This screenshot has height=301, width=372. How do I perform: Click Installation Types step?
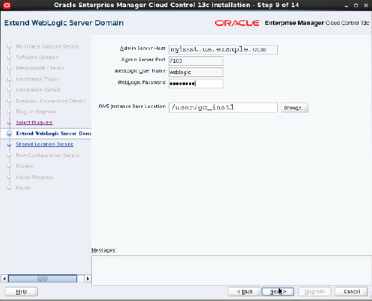pyautogui.click(x=37, y=79)
